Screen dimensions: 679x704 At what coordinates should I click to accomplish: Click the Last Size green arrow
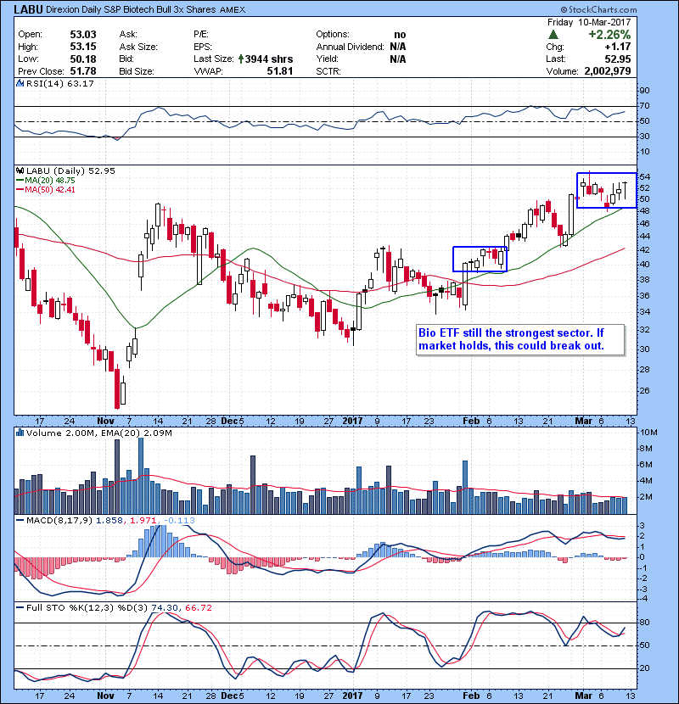pos(241,59)
